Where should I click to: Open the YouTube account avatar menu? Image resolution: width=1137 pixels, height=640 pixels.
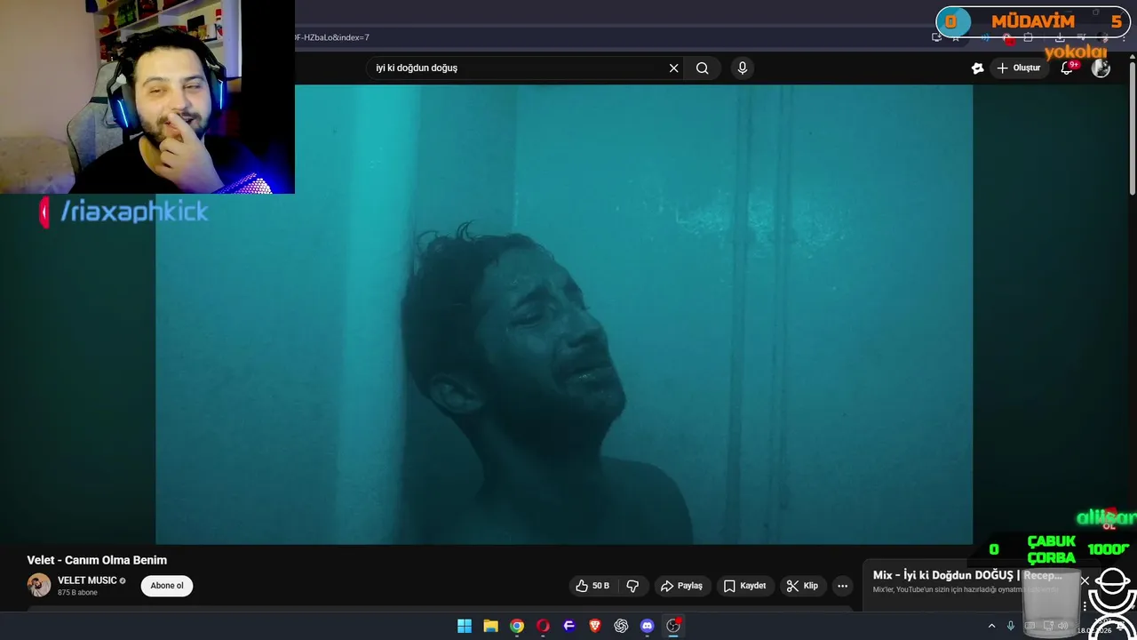pyautogui.click(x=1101, y=68)
